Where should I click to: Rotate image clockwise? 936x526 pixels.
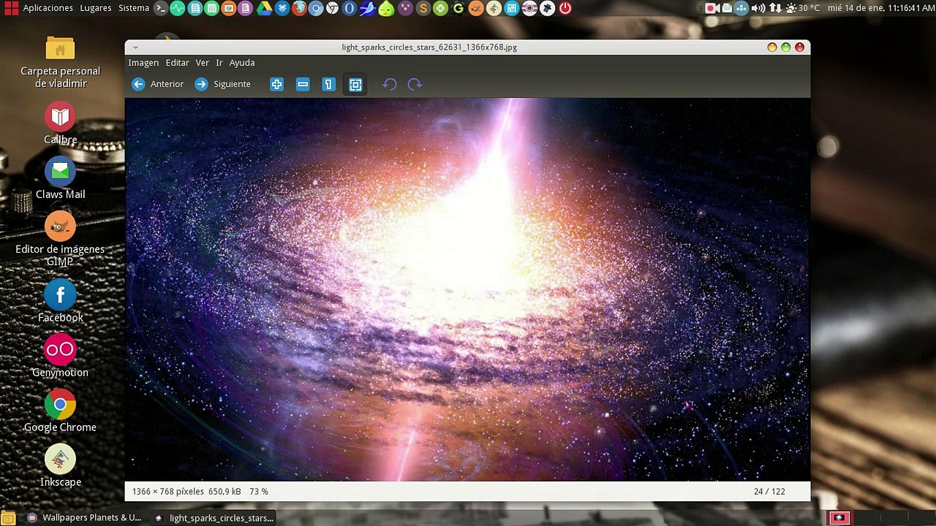click(415, 84)
